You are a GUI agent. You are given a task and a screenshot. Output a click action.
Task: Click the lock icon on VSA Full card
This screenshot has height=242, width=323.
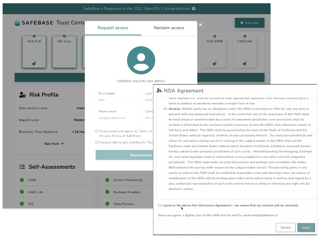click(x=34, y=63)
